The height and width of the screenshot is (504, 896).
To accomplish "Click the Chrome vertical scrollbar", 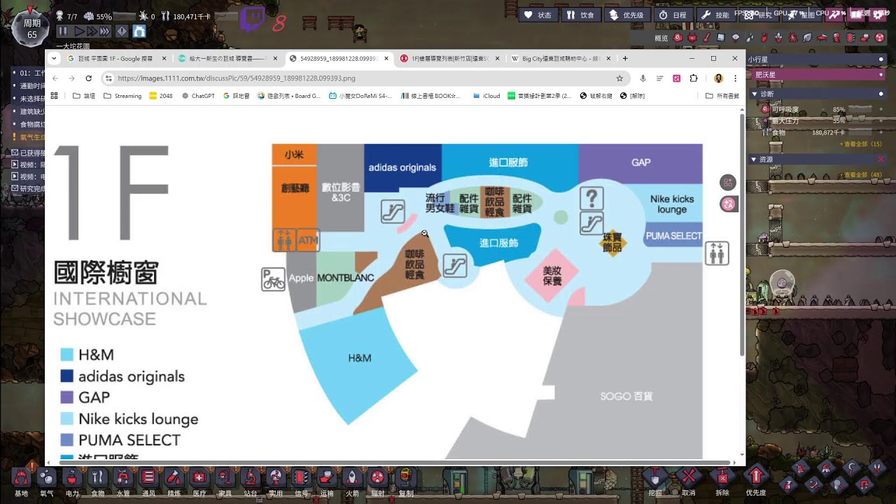I will pos(742,234).
